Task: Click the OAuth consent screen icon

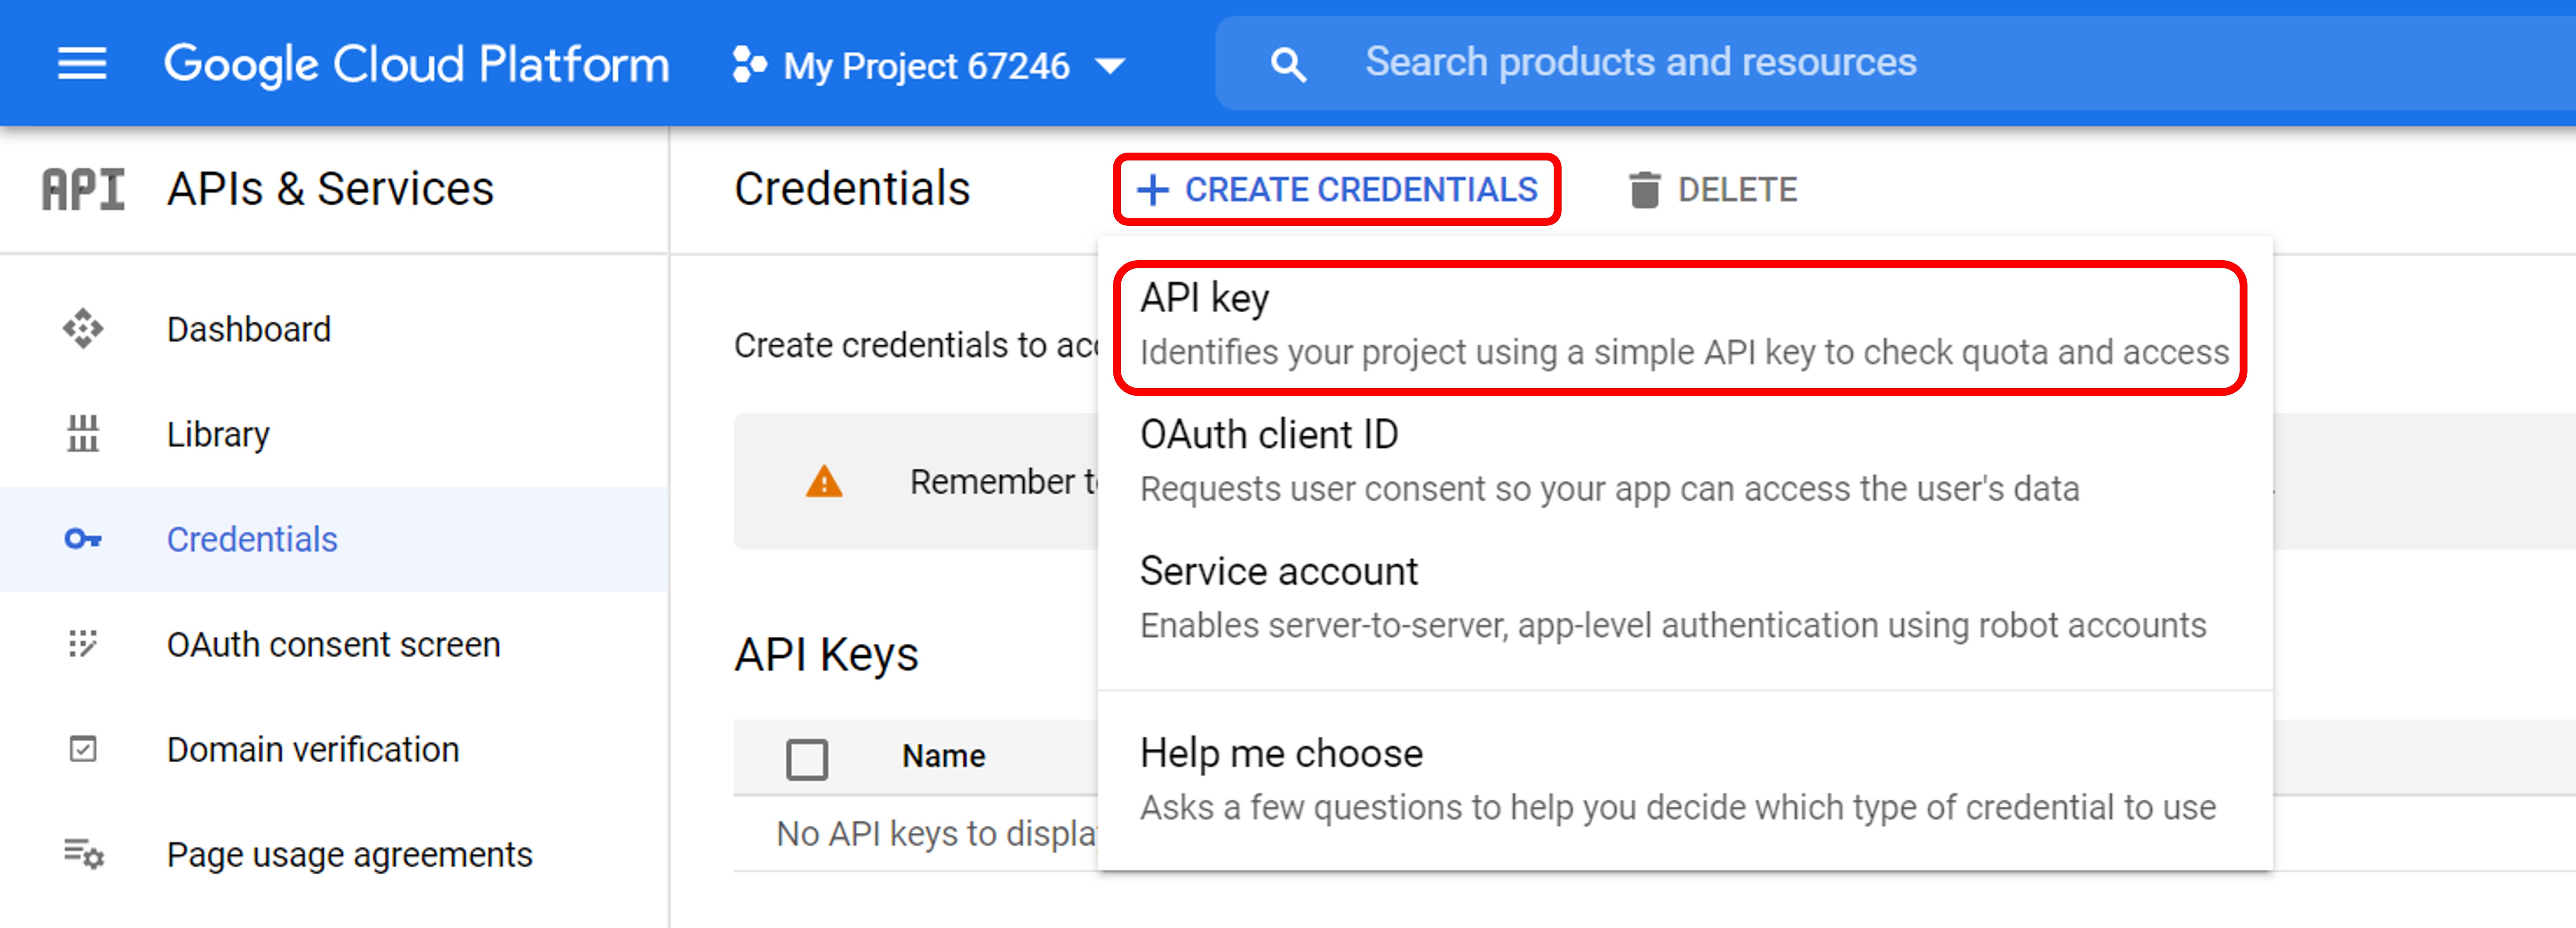Action: point(83,644)
